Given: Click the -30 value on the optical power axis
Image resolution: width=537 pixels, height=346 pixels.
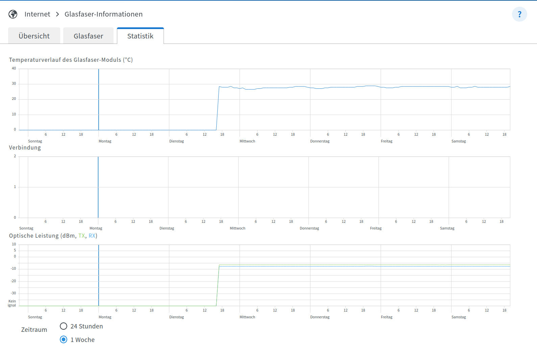Looking at the screenshot, I should (14, 293).
